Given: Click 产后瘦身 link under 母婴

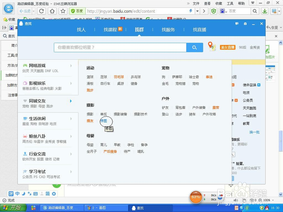Looking at the screenshot, I should [x=110, y=152].
